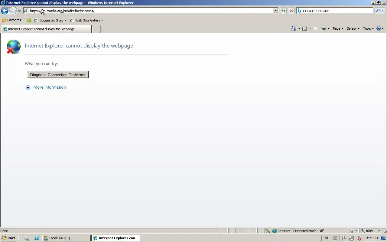Open Action Center flag tray icon
Viewport: 387px width, 242px height.
pyautogui.click(x=344, y=238)
